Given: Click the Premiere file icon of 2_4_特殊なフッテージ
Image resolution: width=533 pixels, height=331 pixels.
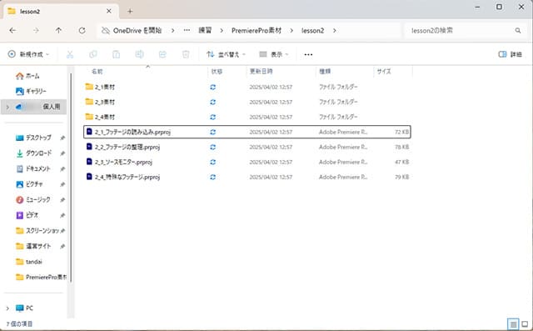Looking at the screenshot, I should 89,177.
